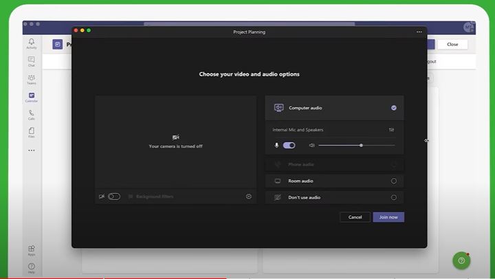Open Files in the left sidebar
495x279 pixels.
click(x=32, y=131)
